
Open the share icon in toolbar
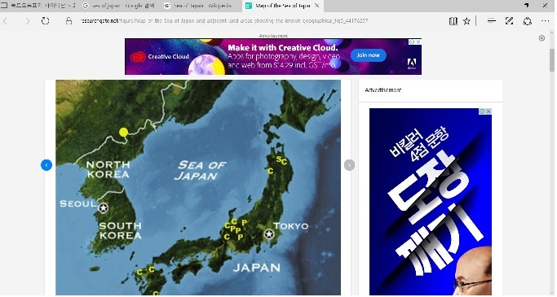[528, 21]
